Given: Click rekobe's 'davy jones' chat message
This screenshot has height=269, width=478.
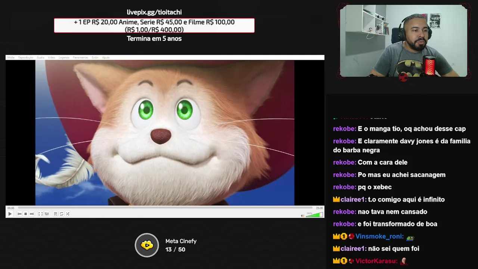Looking at the screenshot, I should (x=402, y=146).
